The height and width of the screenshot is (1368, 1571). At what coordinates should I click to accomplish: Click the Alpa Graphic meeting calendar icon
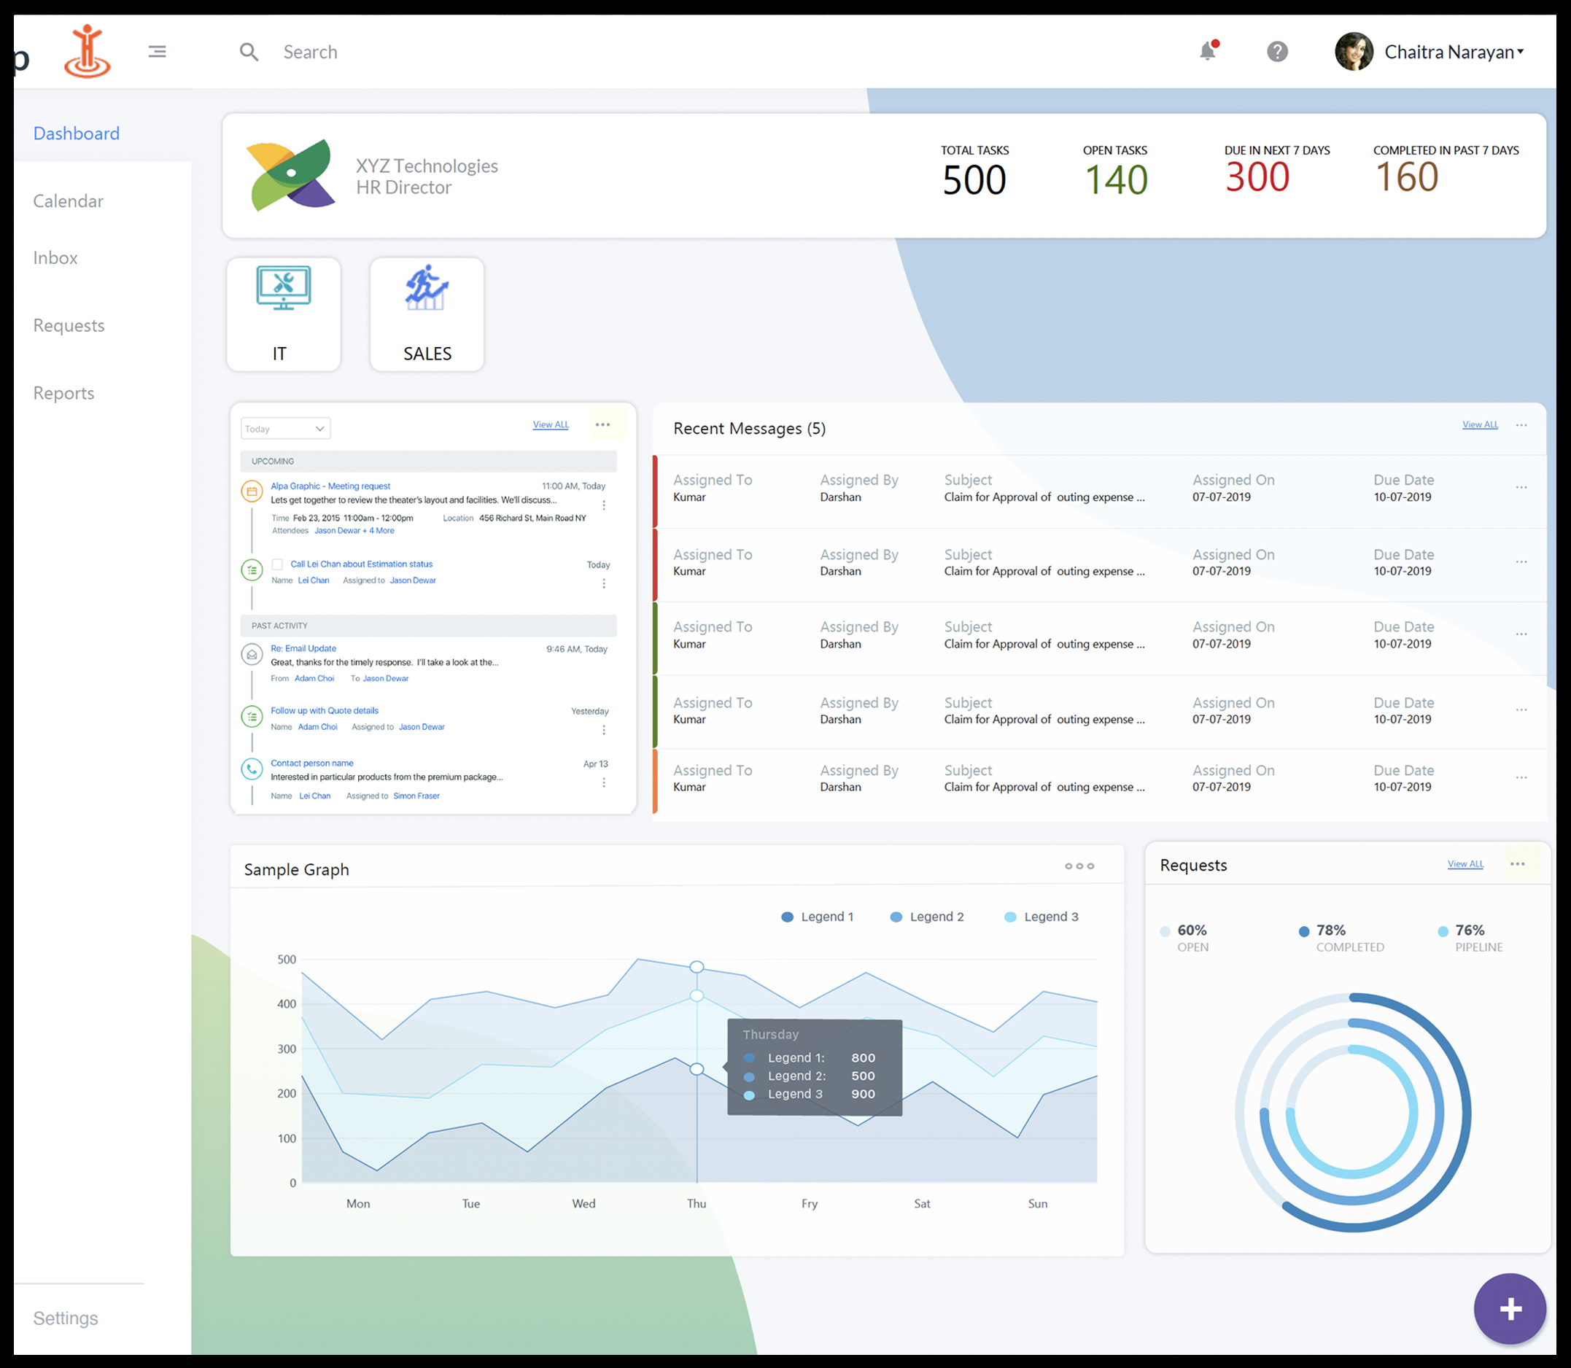tap(252, 491)
